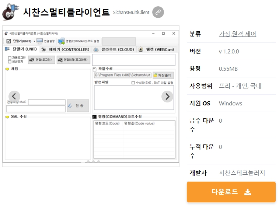Click the yellow bubble icon by XML 수신

pos(7,117)
